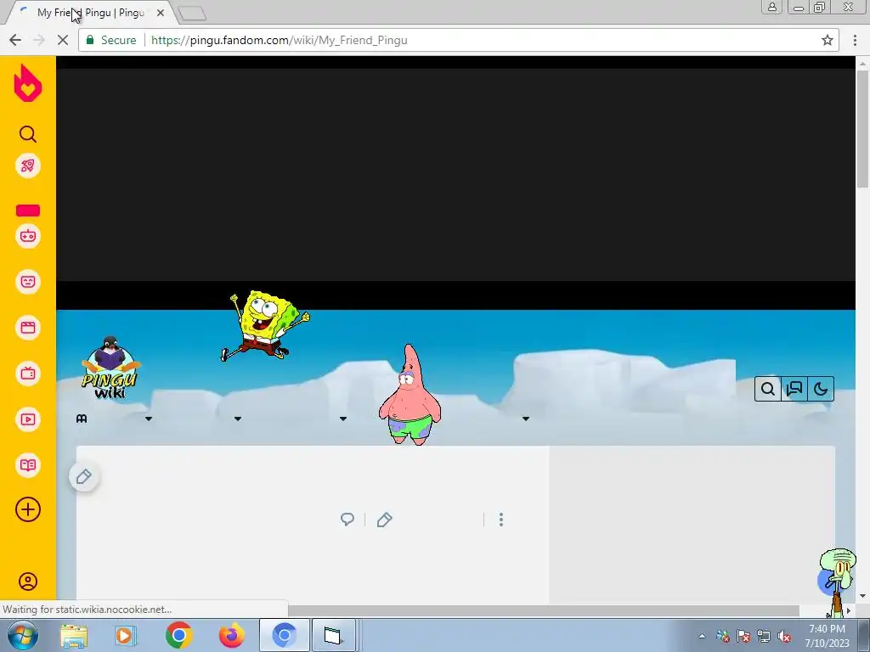This screenshot has width=870, height=652.
Task: Open the Movies clapperboard category
Action: tap(28, 328)
